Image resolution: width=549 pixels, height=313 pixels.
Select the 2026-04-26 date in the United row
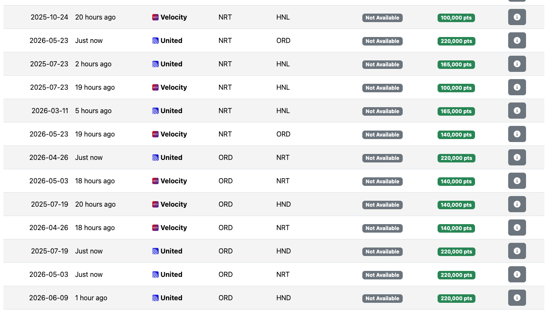48,157
